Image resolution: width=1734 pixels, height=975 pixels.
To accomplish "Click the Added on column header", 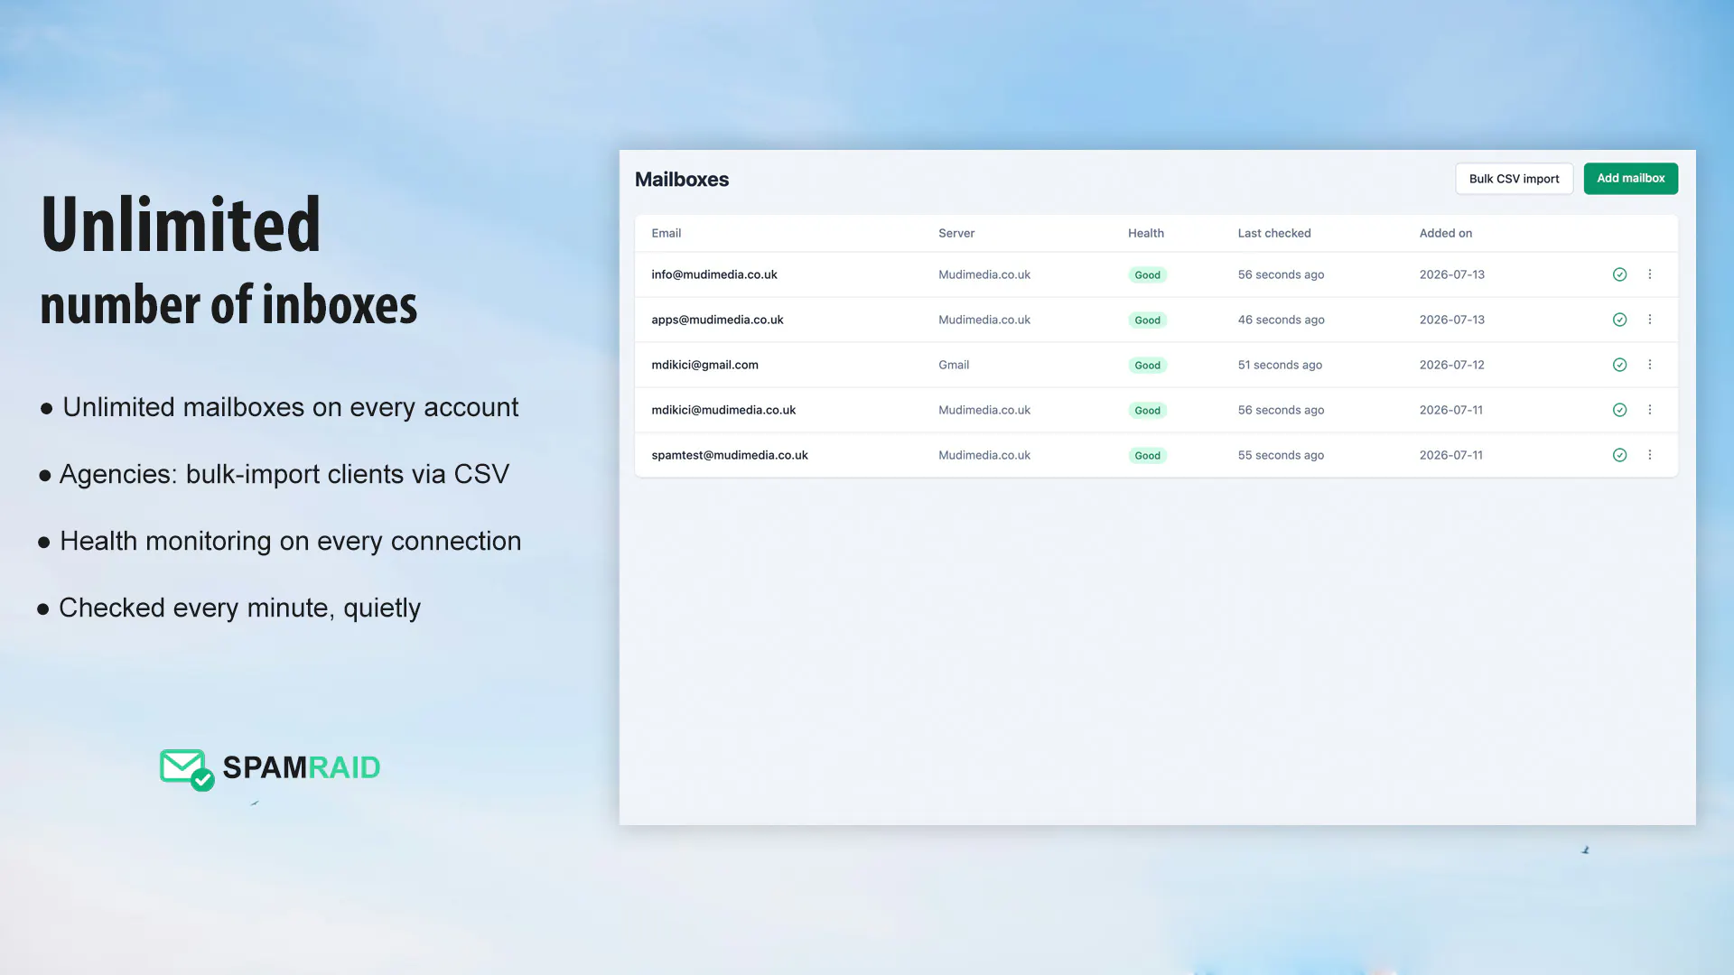I will pyautogui.click(x=1446, y=233).
